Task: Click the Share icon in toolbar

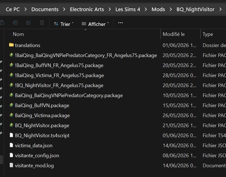Action: pyautogui.click(x=29, y=23)
